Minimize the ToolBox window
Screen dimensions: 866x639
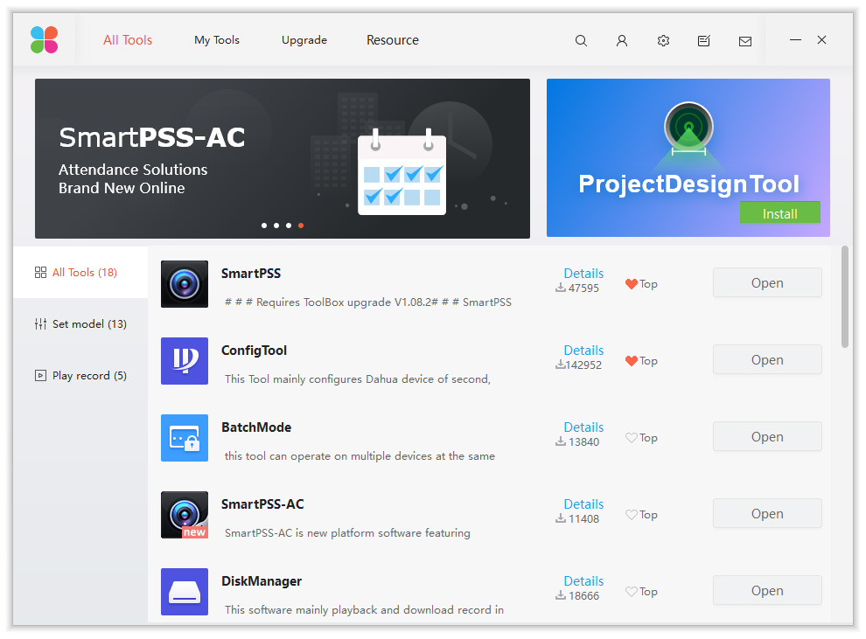pos(795,39)
